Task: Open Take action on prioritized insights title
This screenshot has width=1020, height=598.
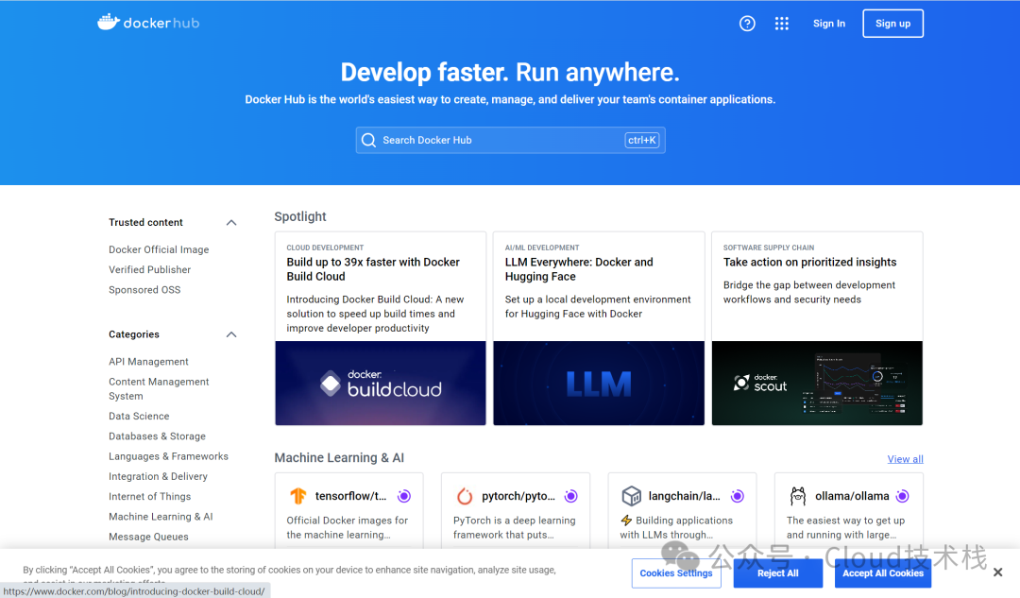Action: point(810,263)
